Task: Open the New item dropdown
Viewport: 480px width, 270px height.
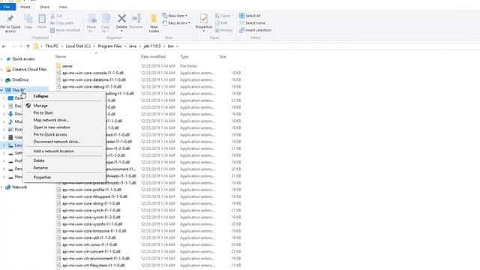Action: [x=175, y=16]
